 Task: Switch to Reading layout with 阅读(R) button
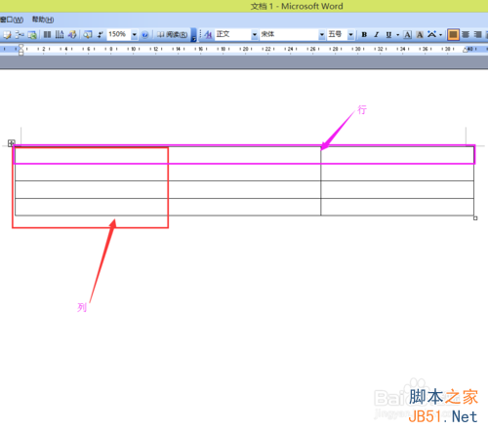coord(173,34)
